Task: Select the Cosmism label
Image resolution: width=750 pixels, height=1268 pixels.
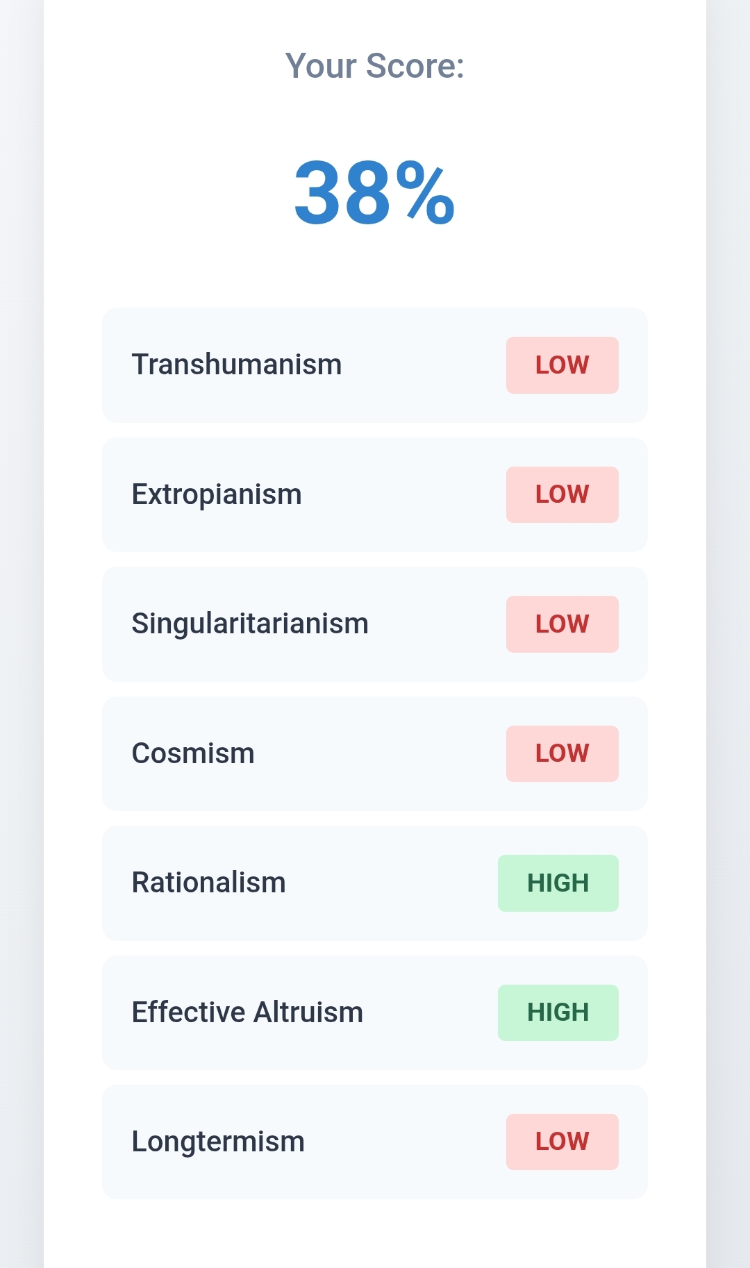Action: click(x=193, y=753)
